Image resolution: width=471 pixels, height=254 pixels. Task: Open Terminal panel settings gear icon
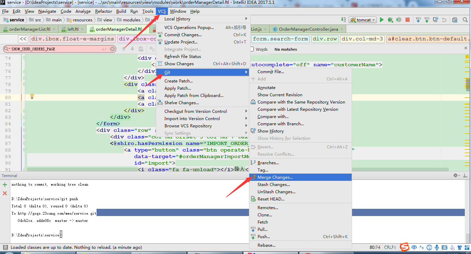pos(457,176)
